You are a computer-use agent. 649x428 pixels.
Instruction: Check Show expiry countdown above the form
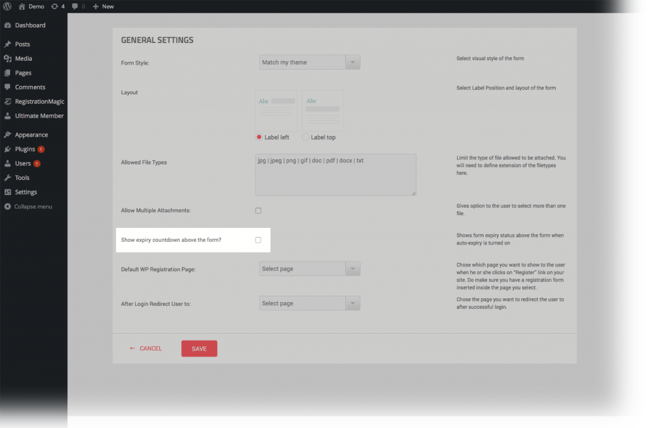point(258,240)
